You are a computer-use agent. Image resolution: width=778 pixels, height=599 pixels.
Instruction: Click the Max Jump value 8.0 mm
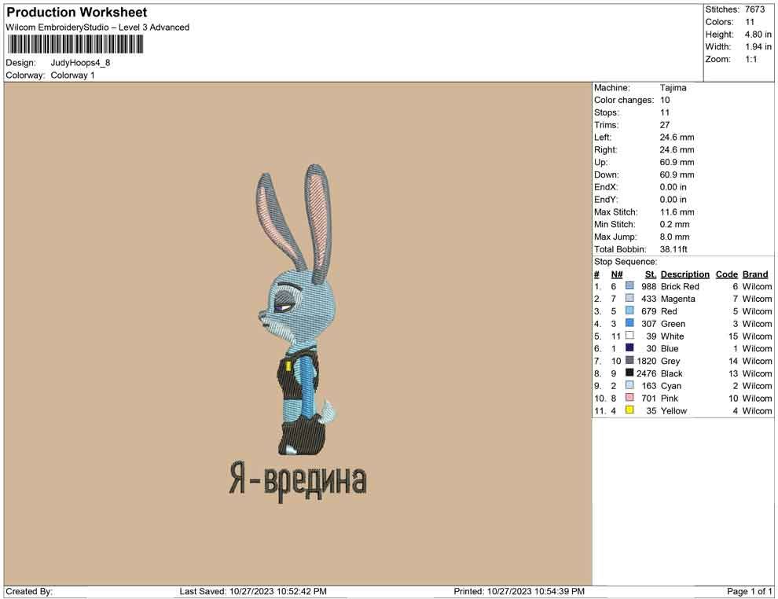click(674, 237)
